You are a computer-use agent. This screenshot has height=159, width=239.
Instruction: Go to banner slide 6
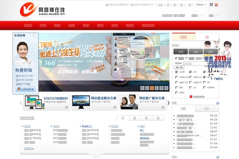(166, 88)
